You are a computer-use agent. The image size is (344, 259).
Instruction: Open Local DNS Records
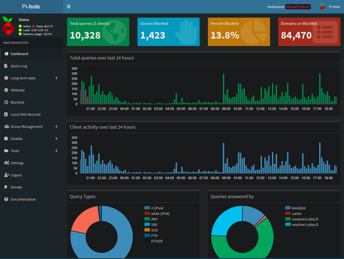click(x=31, y=114)
